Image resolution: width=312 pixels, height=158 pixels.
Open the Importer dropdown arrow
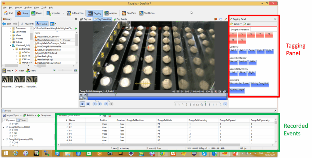[x=63, y=13]
